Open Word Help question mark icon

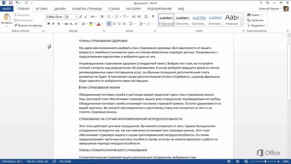[261, 3]
